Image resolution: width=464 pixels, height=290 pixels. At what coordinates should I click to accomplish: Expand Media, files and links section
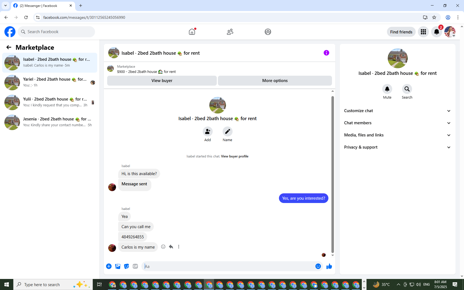[x=397, y=135]
